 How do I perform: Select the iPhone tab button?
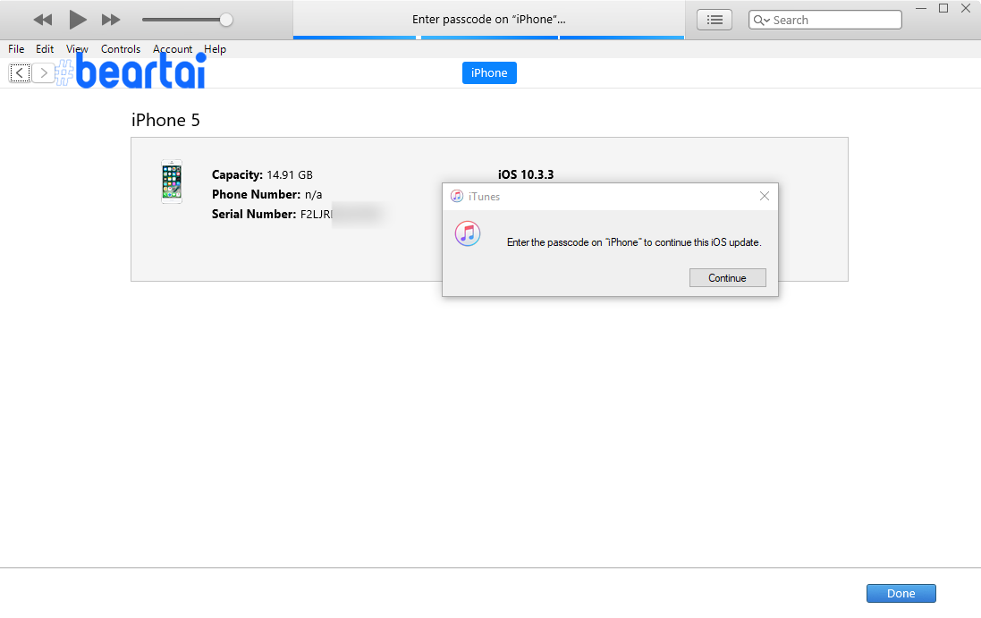[x=489, y=73]
